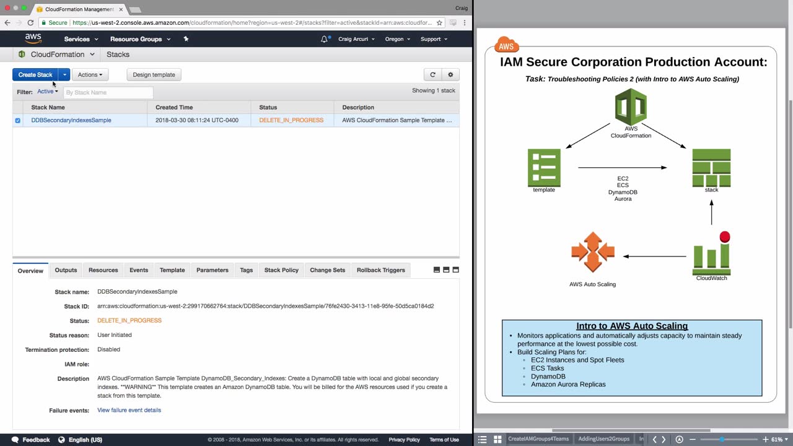
Task: Select the AWS CloudFormation icon in the diagram
Action: 631,108
